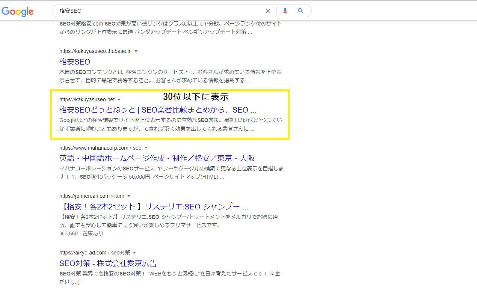Image resolution: width=477 pixels, height=295 pixels.
Task: Click the https://aikyo-ad.com URL text
Action: click(x=83, y=253)
